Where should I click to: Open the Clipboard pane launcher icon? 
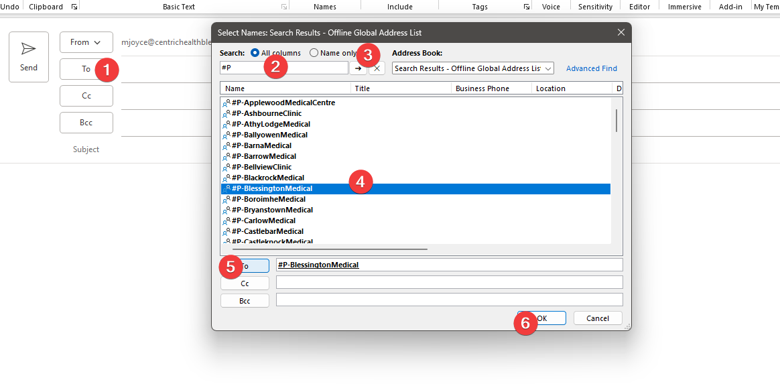point(74,7)
